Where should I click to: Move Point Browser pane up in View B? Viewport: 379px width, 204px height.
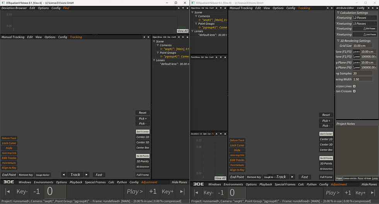pos(216,57)
